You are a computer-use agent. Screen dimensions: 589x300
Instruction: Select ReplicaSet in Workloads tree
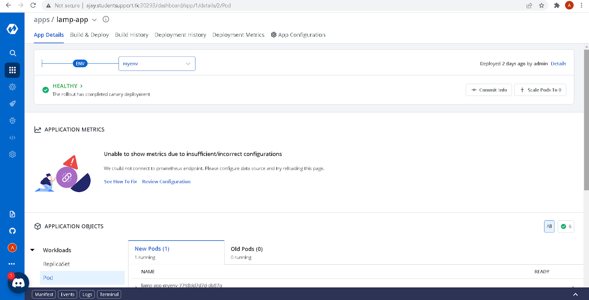pyautogui.click(x=56, y=264)
